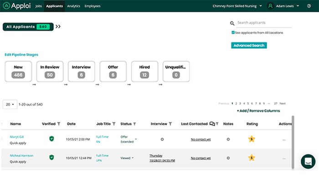The height and width of the screenshot is (182, 319).
Task: Click the help question mark icon
Action: (x=309, y=6)
